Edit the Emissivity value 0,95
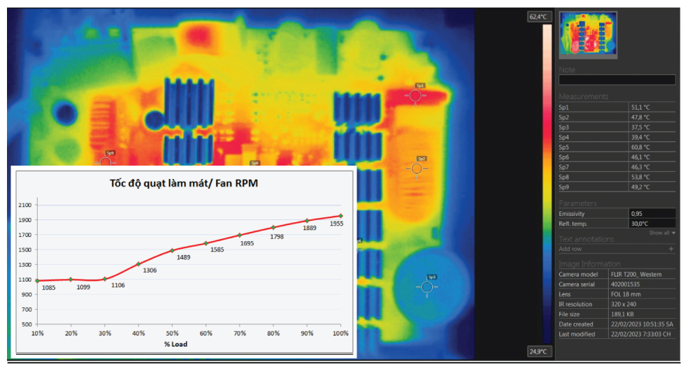The height and width of the screenshot is (369, 685). pyautogui.click(x=652, y=214)
